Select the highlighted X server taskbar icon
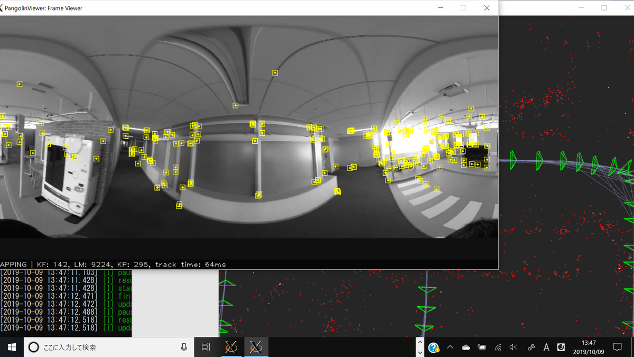This screenshot has height=357, width=634. pos(256,347)
